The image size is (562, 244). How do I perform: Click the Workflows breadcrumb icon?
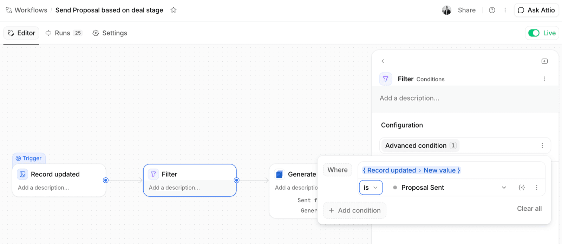(x=9, y=10)
